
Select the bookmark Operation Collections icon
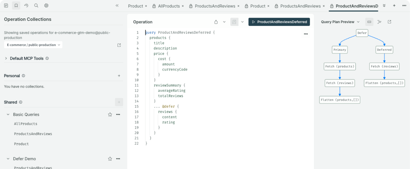point(16,5)
